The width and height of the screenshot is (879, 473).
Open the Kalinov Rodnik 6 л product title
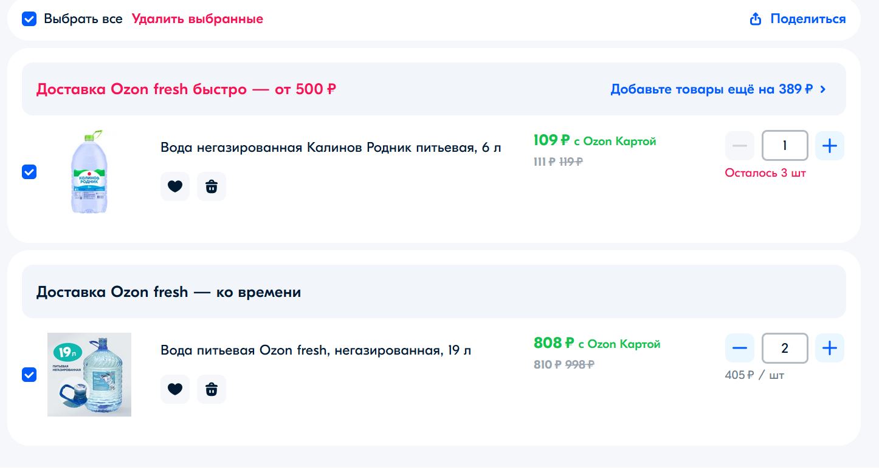point(331,148)
